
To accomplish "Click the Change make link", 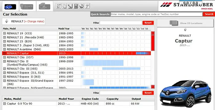I will 34,21.
